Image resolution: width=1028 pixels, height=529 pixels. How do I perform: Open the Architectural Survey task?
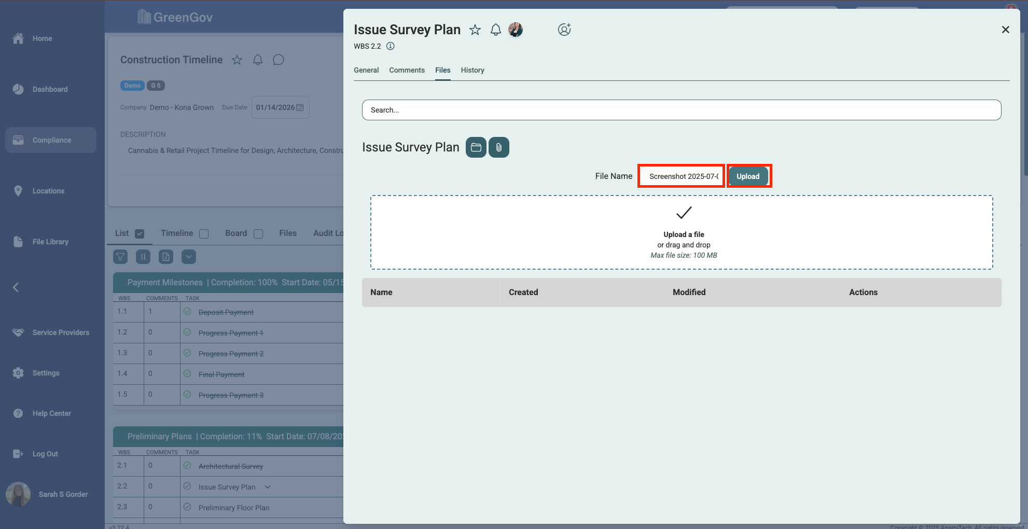click(231, 466)
